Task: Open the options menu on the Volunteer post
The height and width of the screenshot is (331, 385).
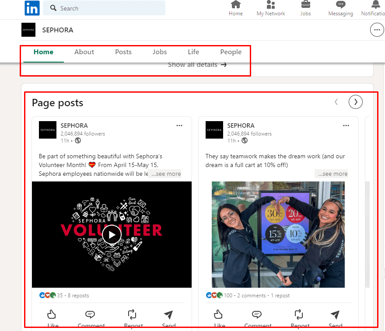Action: tap(179, 125)
